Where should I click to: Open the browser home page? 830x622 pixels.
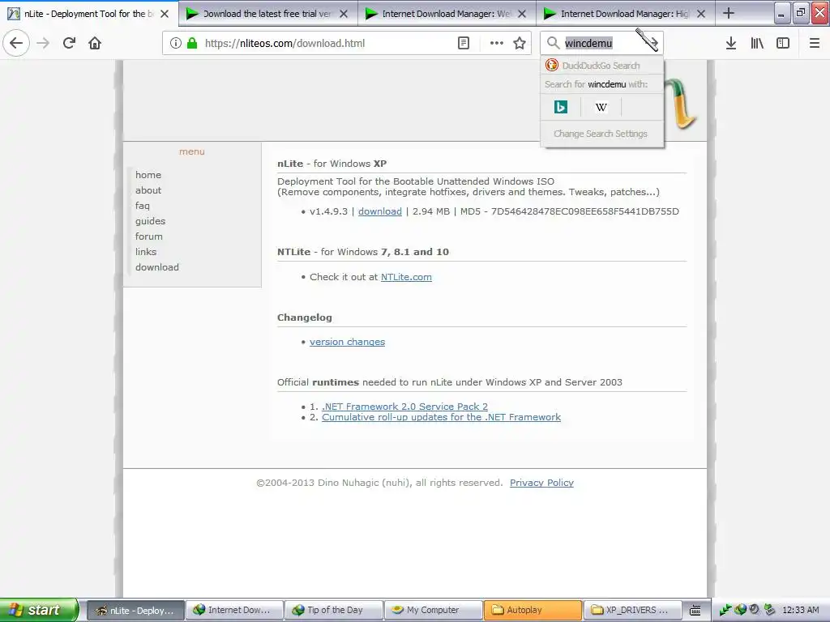95,43
